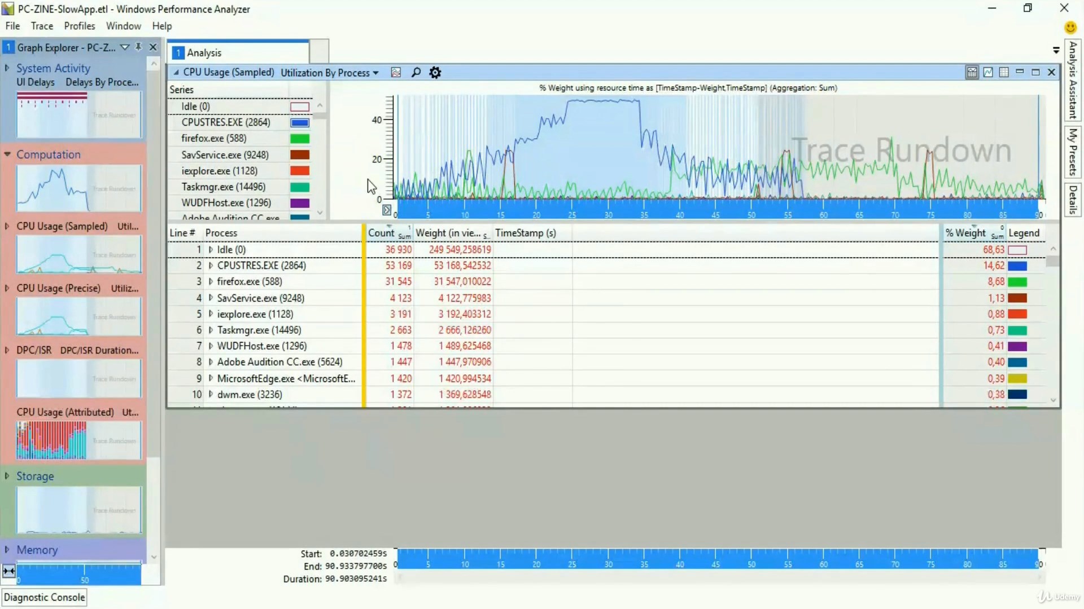Toggle CPUSTRES.EXE series color box
The height and width of the screenshot is (609, 1084).
(300, 122)
